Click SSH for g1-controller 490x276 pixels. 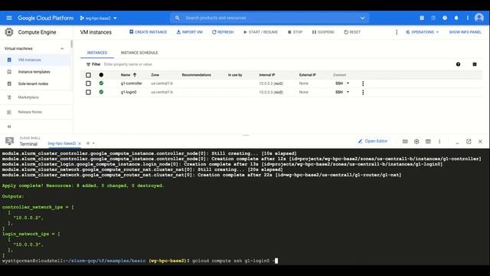click(339, 84)
